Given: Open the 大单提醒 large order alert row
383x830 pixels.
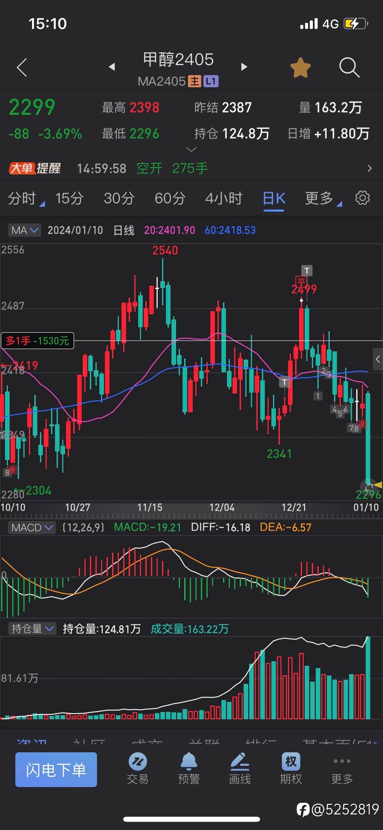Looking at the screenshot, I should [x=191, y=168].
